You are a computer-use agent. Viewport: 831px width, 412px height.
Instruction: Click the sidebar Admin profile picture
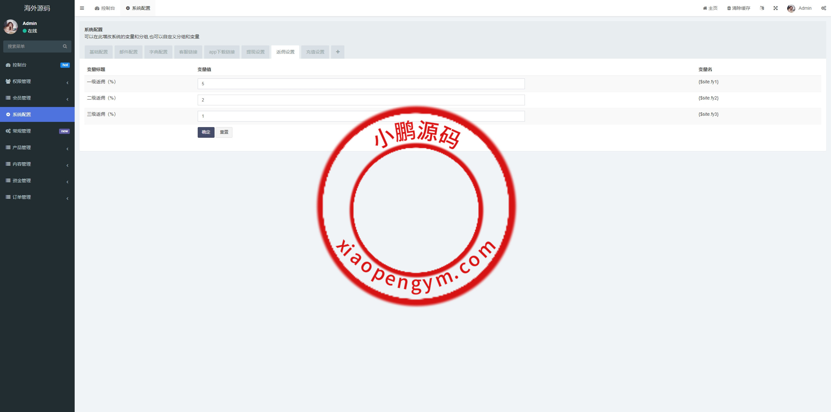(x=11, y=27)
